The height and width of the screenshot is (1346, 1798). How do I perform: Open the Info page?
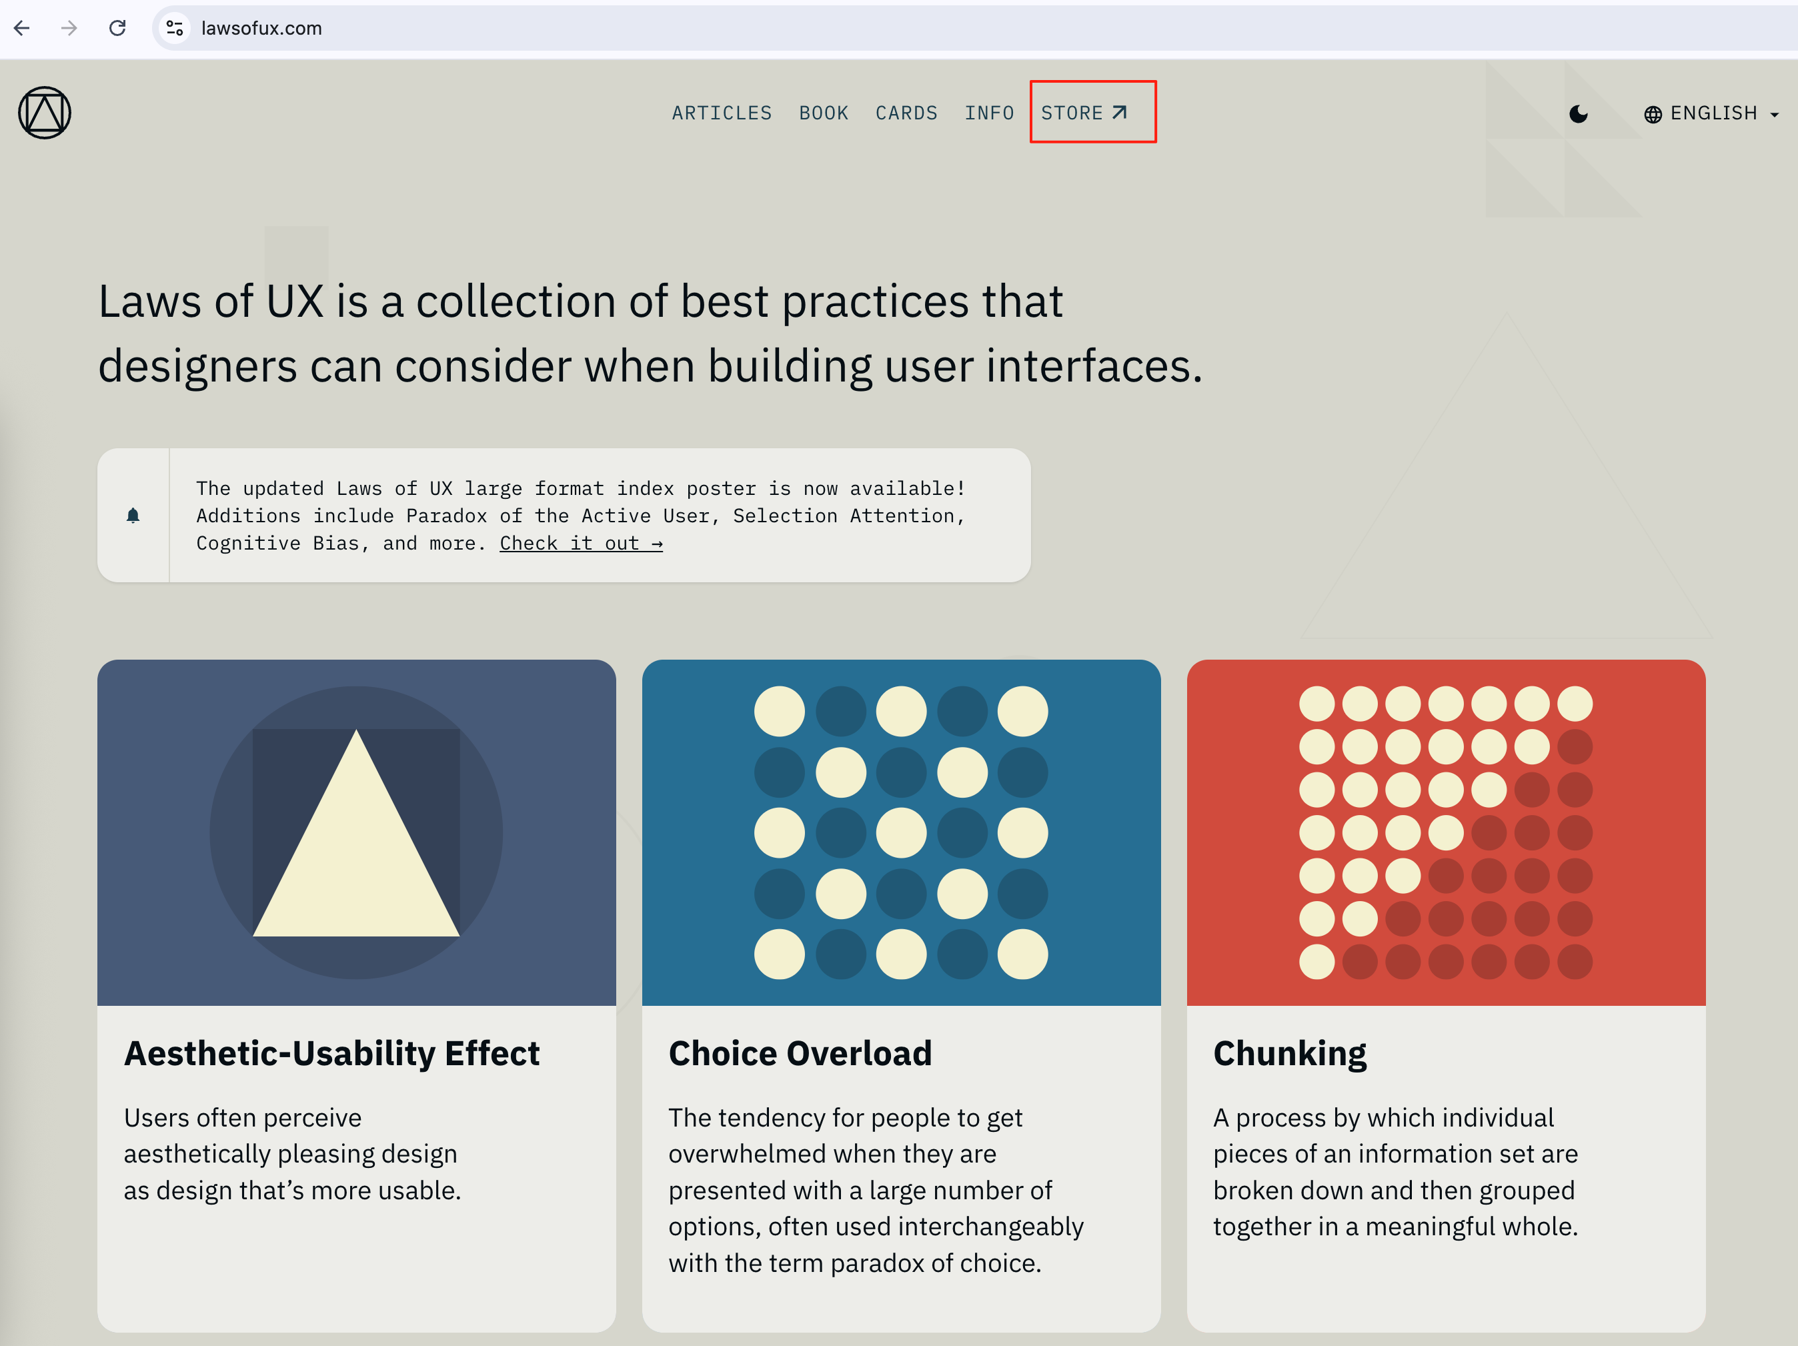tap(989, 113)
